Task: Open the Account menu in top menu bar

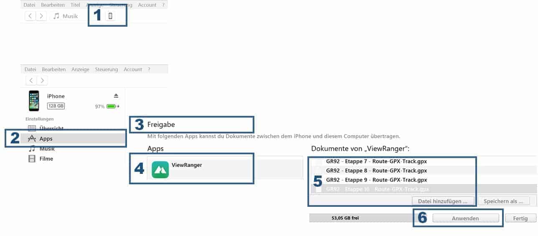Action: (147, 5)
